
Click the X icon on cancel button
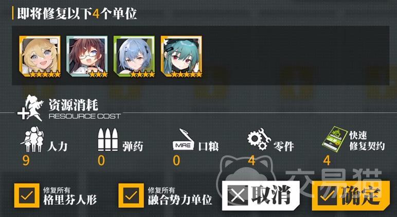tap(238, 196)
